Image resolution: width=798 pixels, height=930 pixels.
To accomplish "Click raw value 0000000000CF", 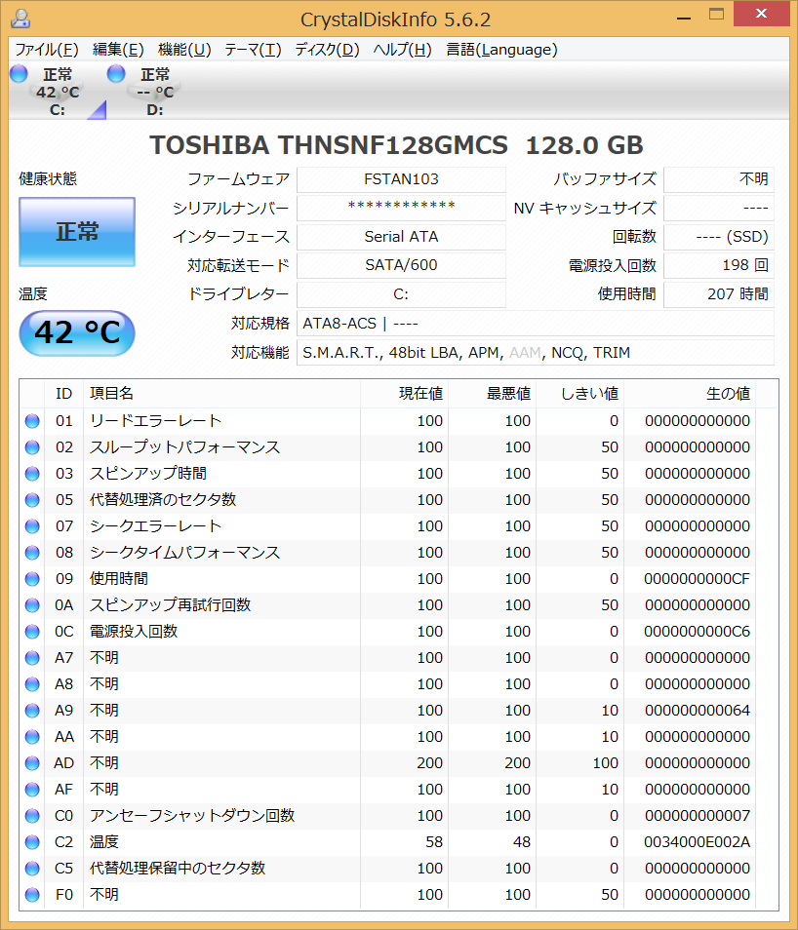I will pyautogui.click(x=698, y=579).
